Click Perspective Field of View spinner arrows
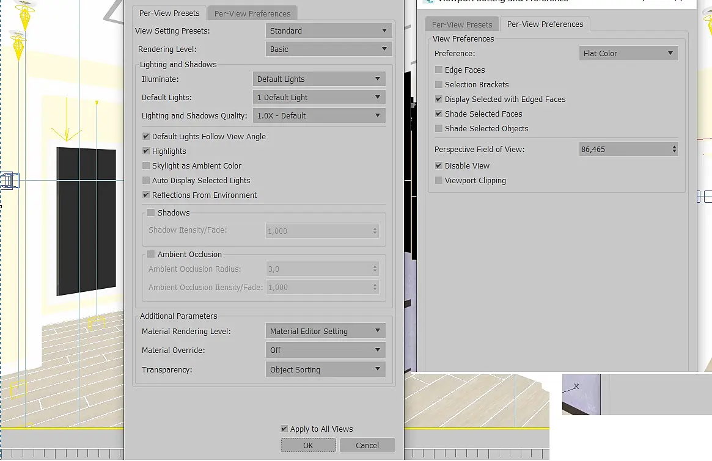 point(674,149)
